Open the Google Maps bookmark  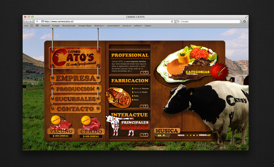click(85, 26)
